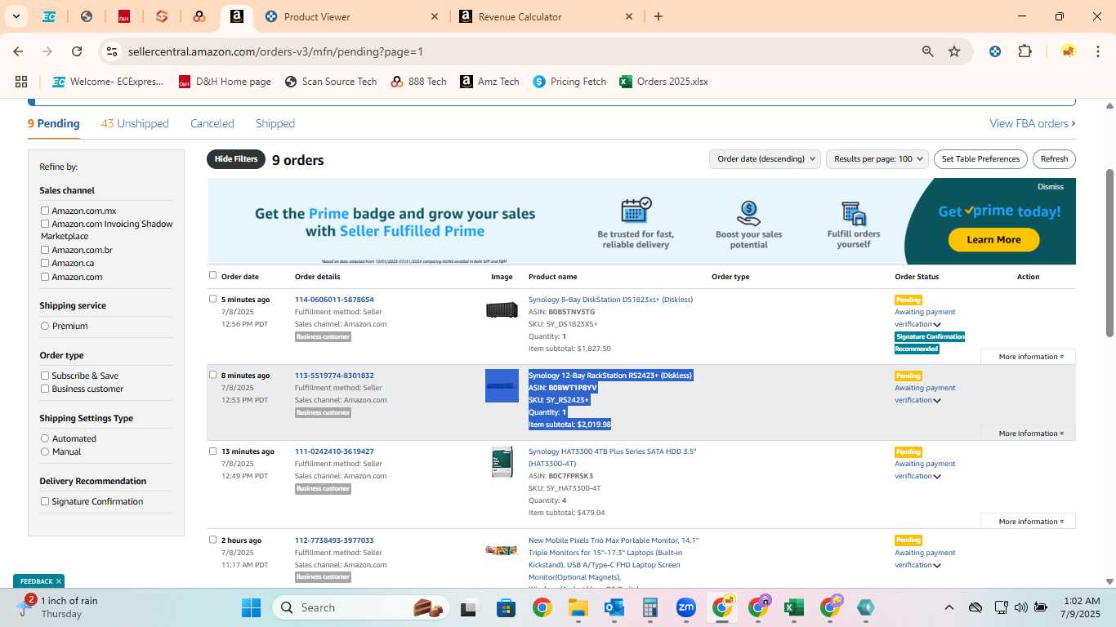Screen dimensions: 1116x627
Task: Check the Amazon.com Invoicing Shadow Marketplace box
Action: [45, 224]
